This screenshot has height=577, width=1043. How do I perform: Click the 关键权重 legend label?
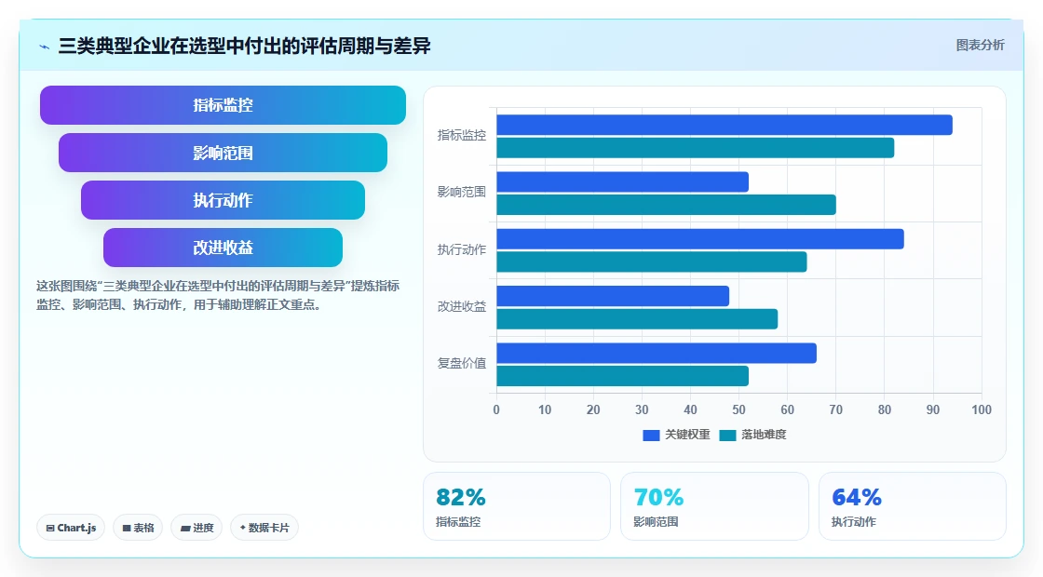pyautogui.click(x=687, y=435)
